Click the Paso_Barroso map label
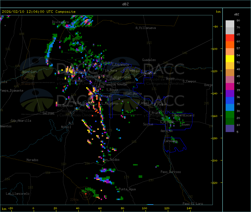The width and height of the screenshot is (251, 212). click(171, 172)
